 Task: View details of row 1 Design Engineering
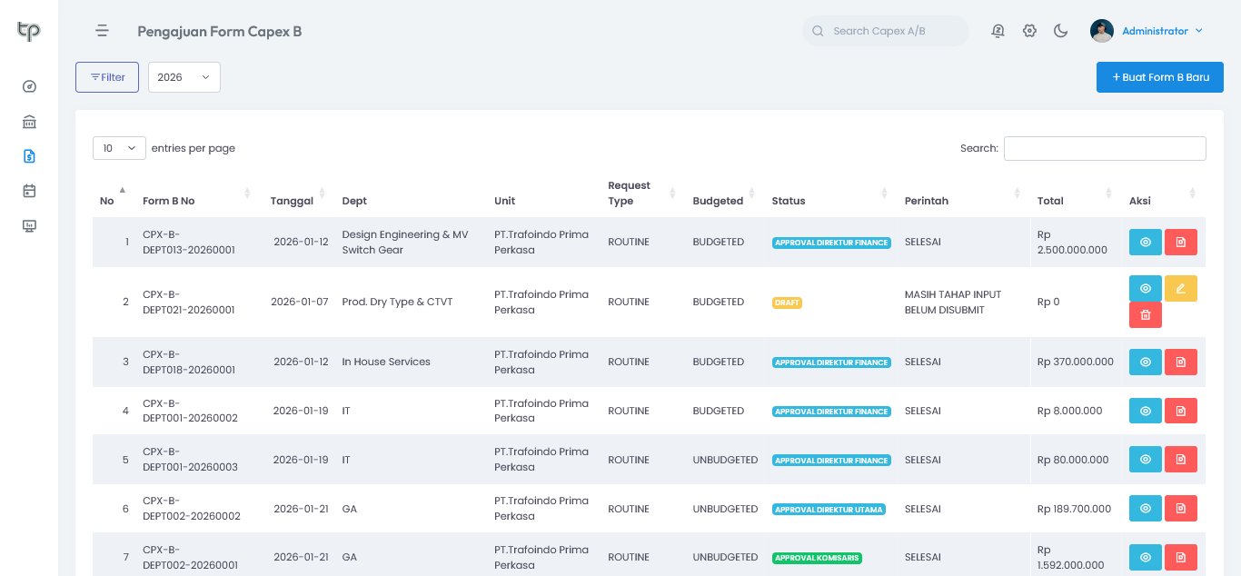tap(1145, 243)
